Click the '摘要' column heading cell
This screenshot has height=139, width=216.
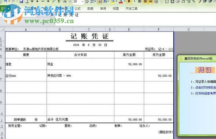26,55
